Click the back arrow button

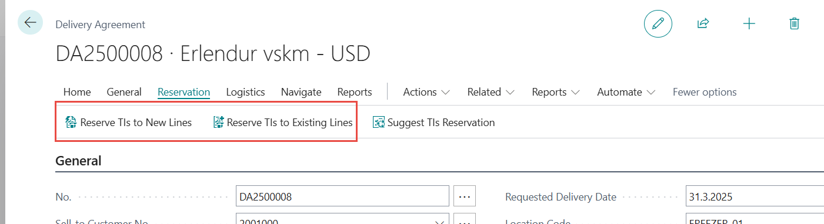click(31, 23)
